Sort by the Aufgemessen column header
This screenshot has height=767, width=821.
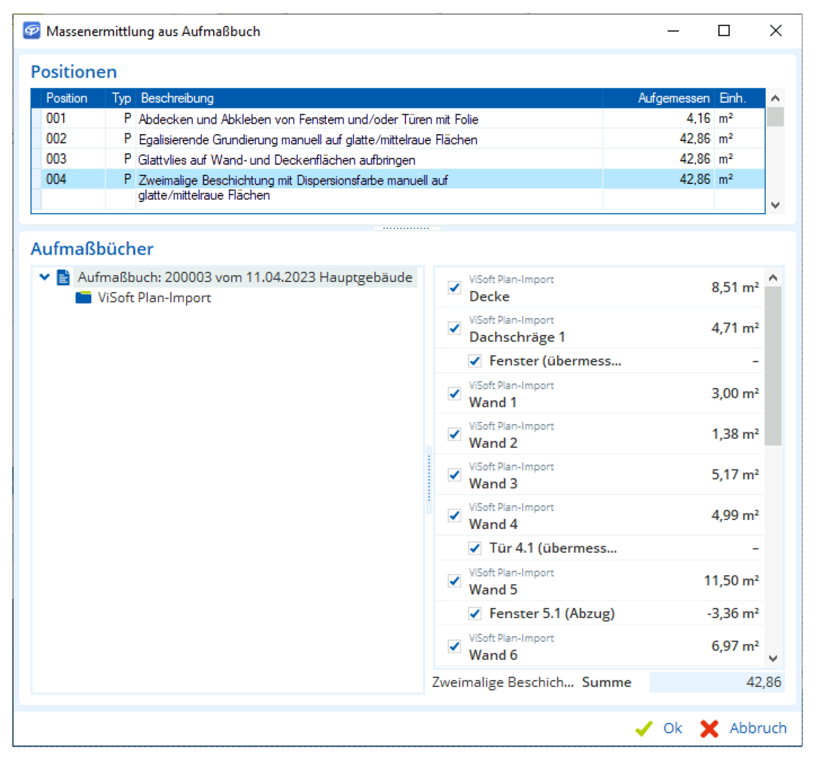point(673,98)
